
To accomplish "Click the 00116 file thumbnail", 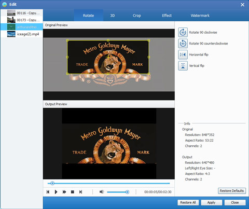I will (11, 13).
